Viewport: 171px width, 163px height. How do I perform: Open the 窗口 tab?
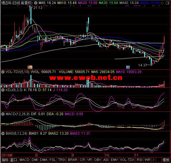tap(14, 160)
